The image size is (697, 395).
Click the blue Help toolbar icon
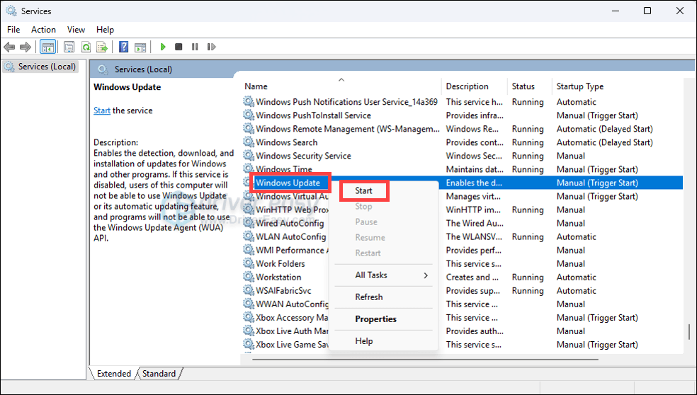(123, 47)
